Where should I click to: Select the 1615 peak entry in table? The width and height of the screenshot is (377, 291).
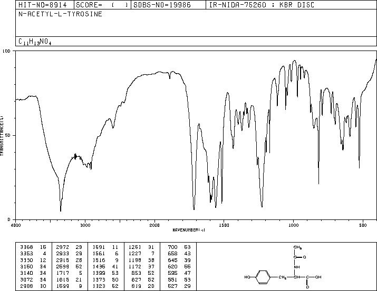click(69, 280)
